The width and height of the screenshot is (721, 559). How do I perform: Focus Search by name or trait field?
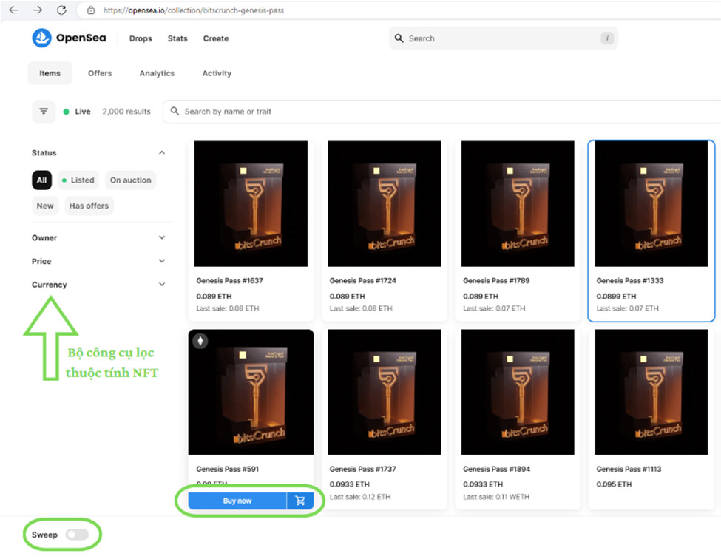441,111
